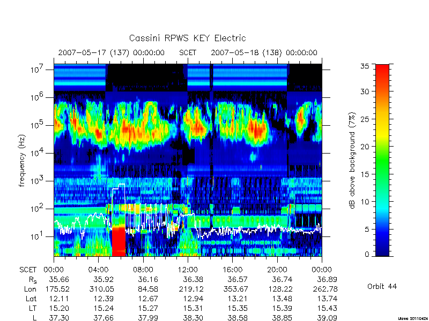Click the Lon value 84.58

148,289
